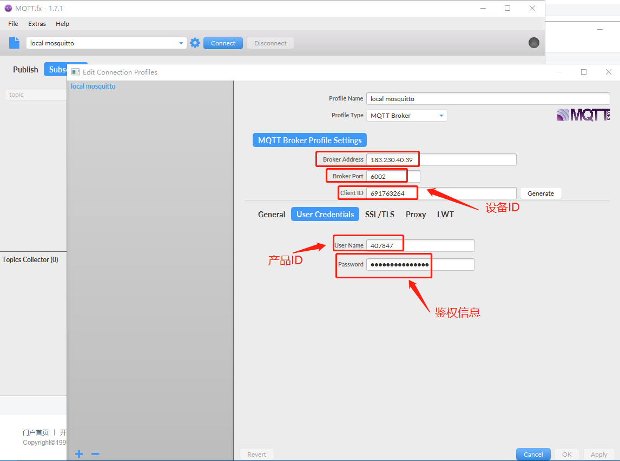This screenshot has height=461, width=620.
Task: Open connection settings gear icon
Action: [x=195, y=43]
